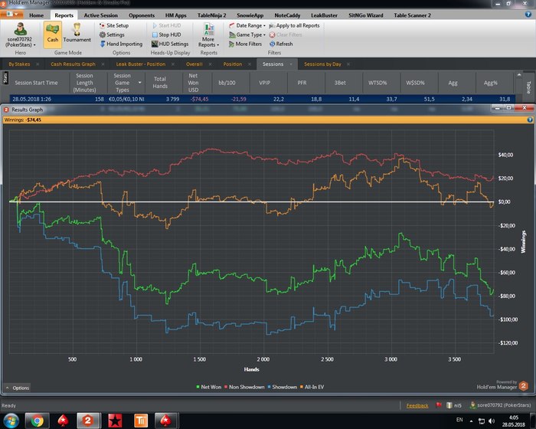Viewport: 536px width, 429px height.
Task: Sort by VPIP column header
Action: 264,83
